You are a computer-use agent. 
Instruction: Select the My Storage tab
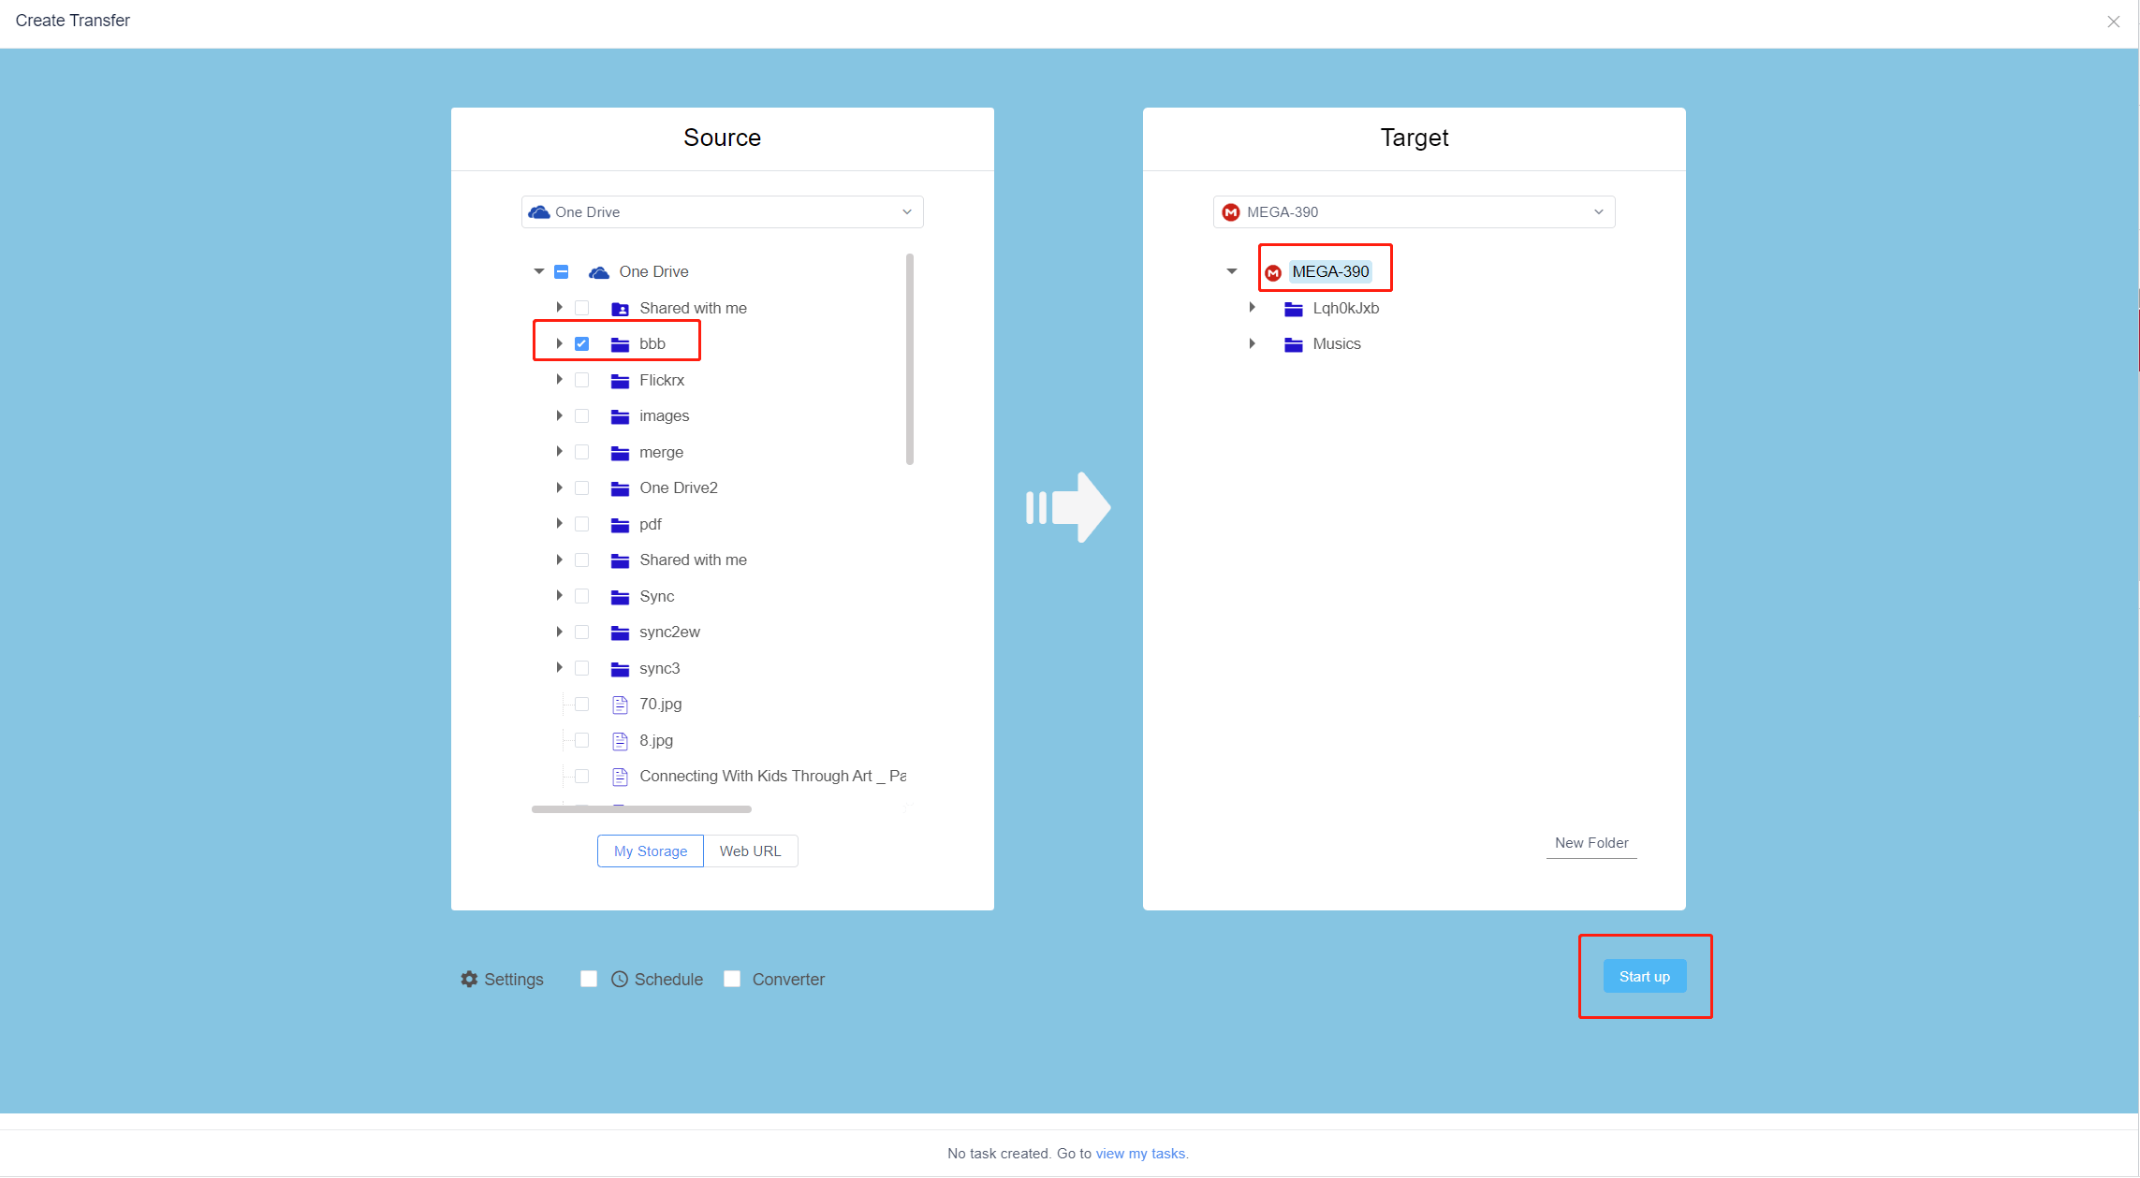649,851
